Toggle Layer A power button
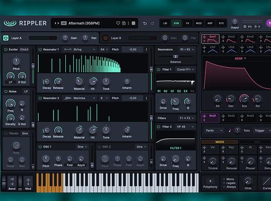This screenshot has height=201, width=271. pos(6,38)
